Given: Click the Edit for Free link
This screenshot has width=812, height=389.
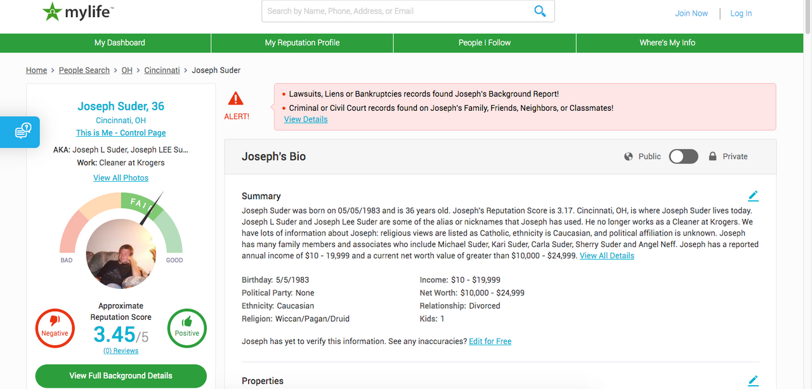Looking at the screenshot, I should 490,341.
